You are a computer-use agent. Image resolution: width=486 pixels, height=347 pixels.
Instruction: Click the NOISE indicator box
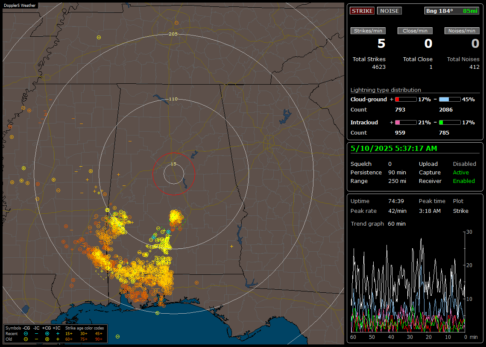[x=389, y=11]
